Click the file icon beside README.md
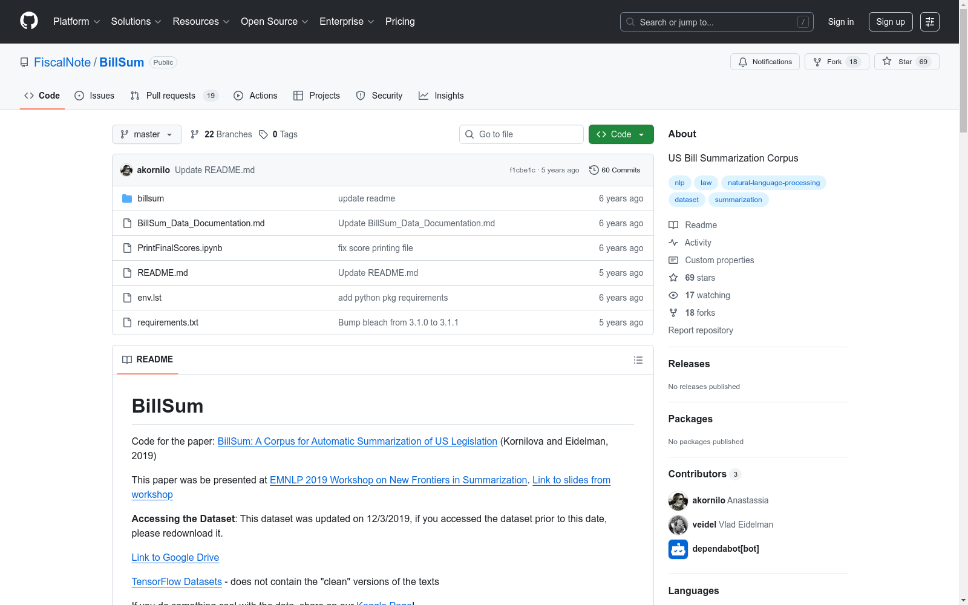This screenshot has height=605, width=968. [127, 273]
